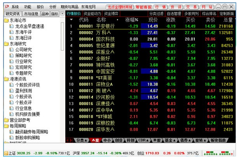Select the 创业 board tab
The image size is (239, 161).
coord(119,140)
